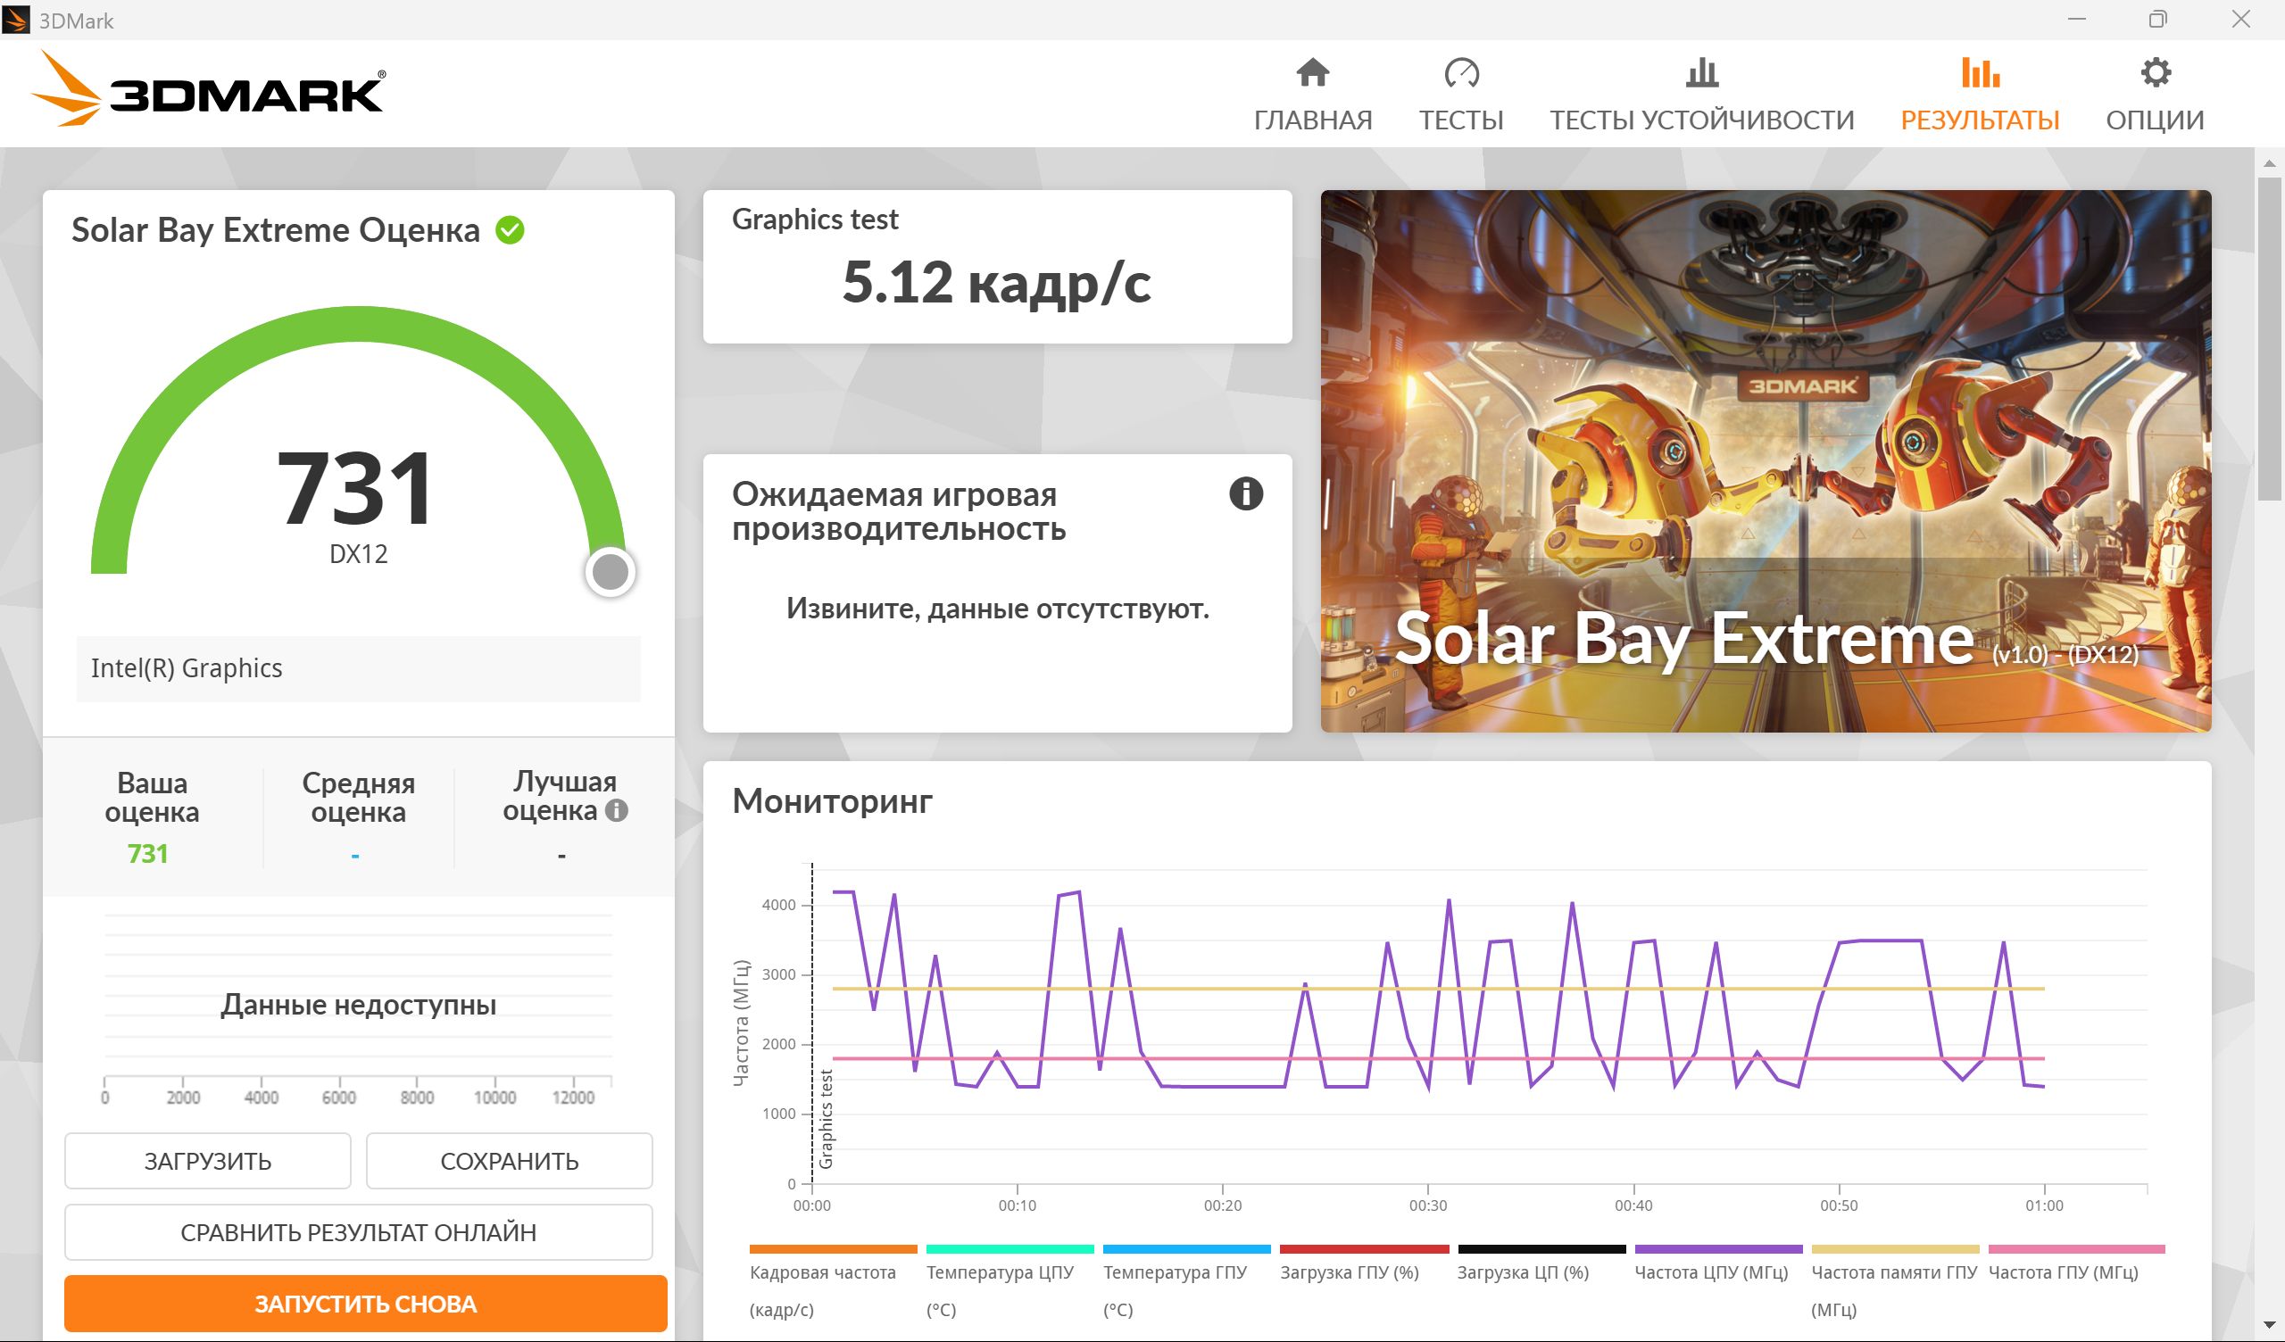
Task: Toggle the Загрузка ЦП black legend swatch
Action: click(1541, 1249)
